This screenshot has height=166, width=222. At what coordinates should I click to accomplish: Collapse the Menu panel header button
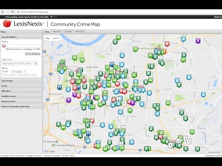click(40, 32)
